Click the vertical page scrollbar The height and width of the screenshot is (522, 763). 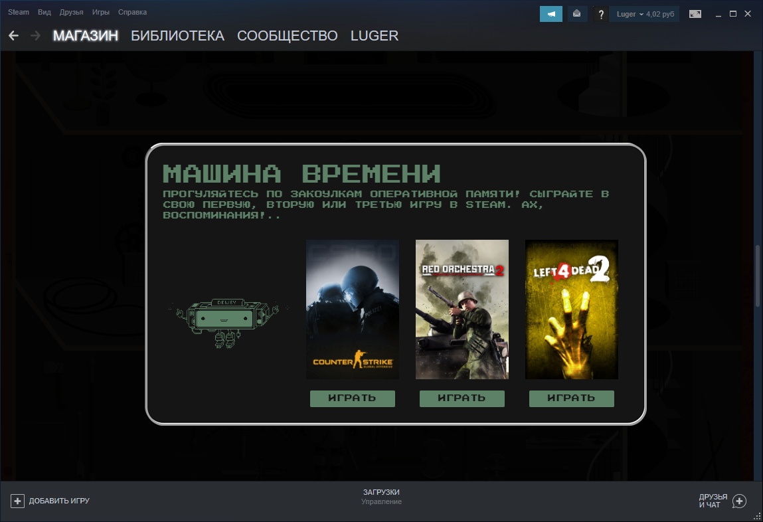tap(757, 276)
